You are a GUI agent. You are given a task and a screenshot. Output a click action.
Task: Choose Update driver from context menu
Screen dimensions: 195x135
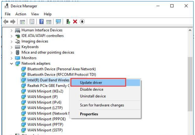pyautogui.click(x=91, y=83)
